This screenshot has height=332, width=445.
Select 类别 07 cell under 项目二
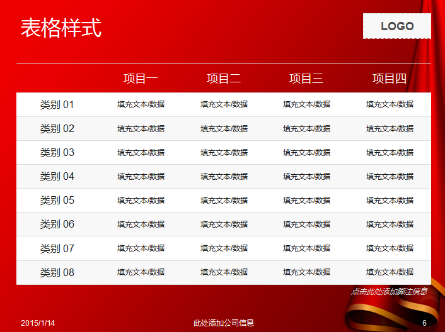tap(224, 248)
